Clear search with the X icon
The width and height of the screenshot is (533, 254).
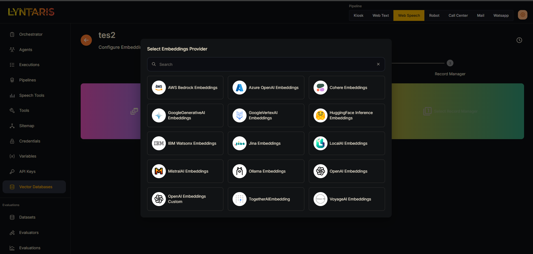coord(378,64)
